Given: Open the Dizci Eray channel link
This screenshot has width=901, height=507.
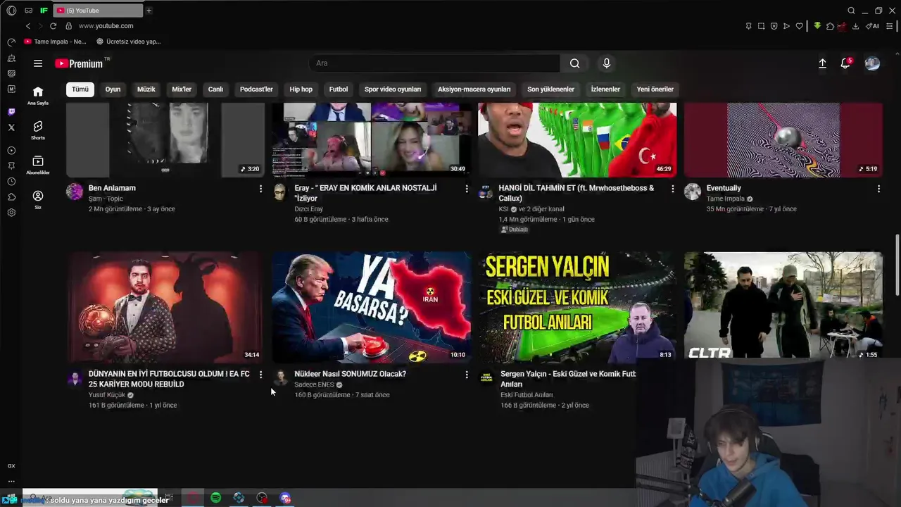Looking at the screenshot, I should click(308, 209).
